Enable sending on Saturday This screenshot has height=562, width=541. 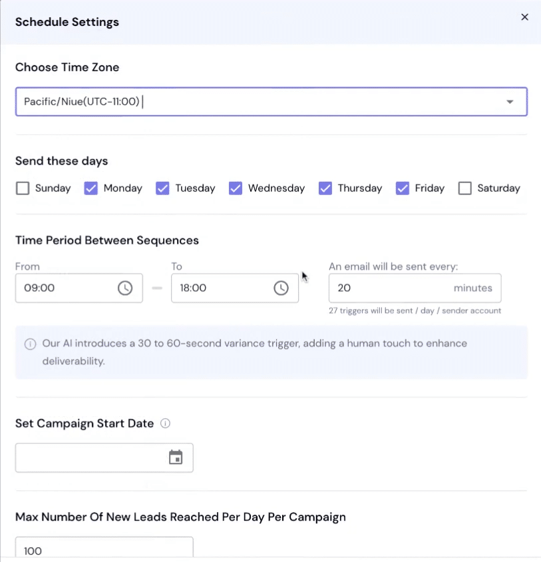464,188
